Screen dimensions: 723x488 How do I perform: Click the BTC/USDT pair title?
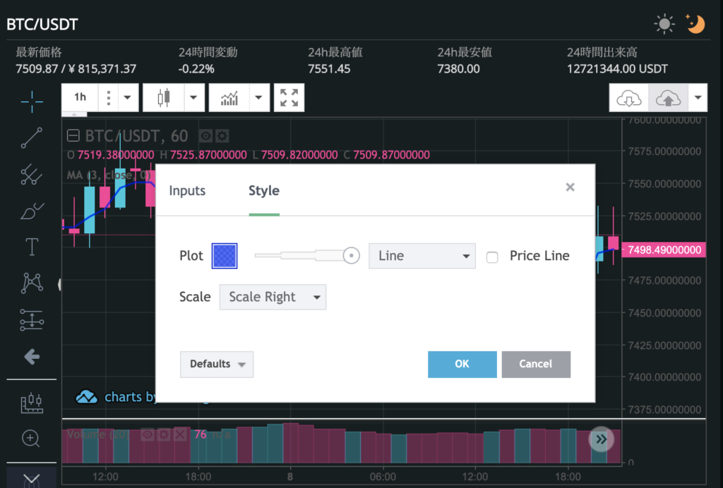[42, 24]
